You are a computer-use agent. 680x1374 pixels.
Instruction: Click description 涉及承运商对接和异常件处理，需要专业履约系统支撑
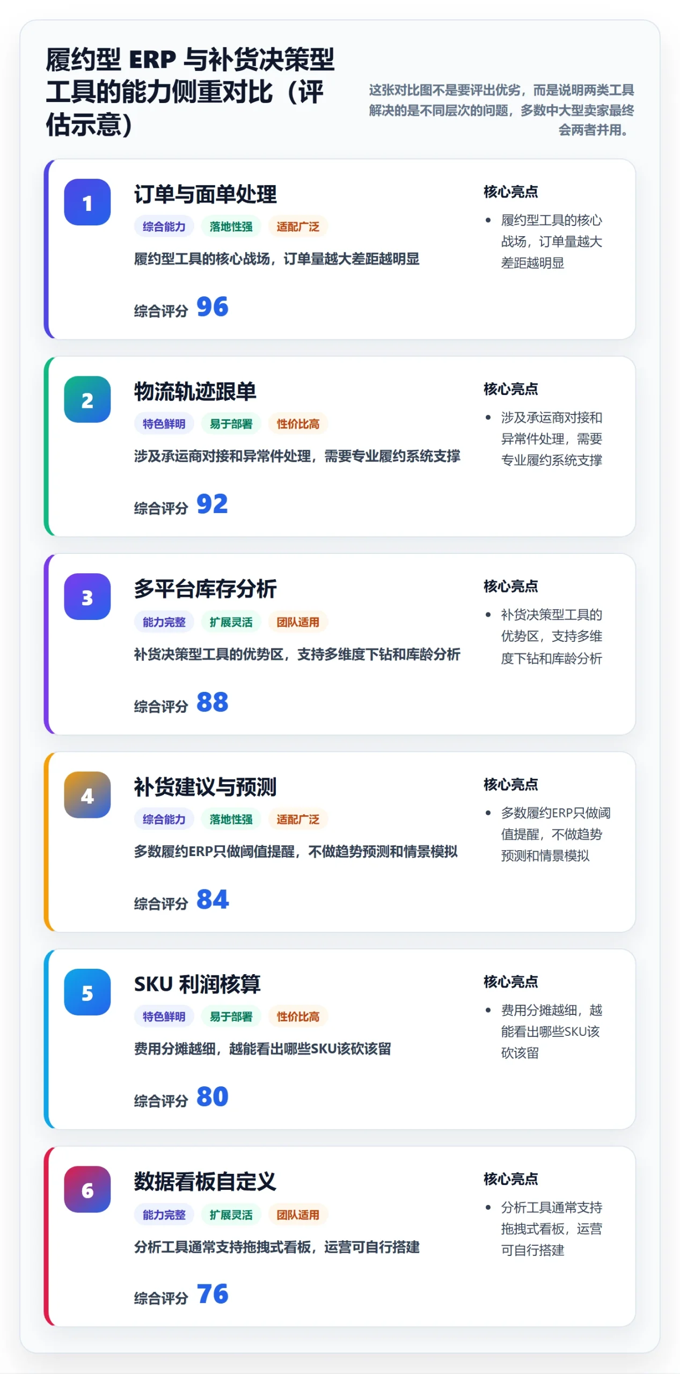click(297, 456)
